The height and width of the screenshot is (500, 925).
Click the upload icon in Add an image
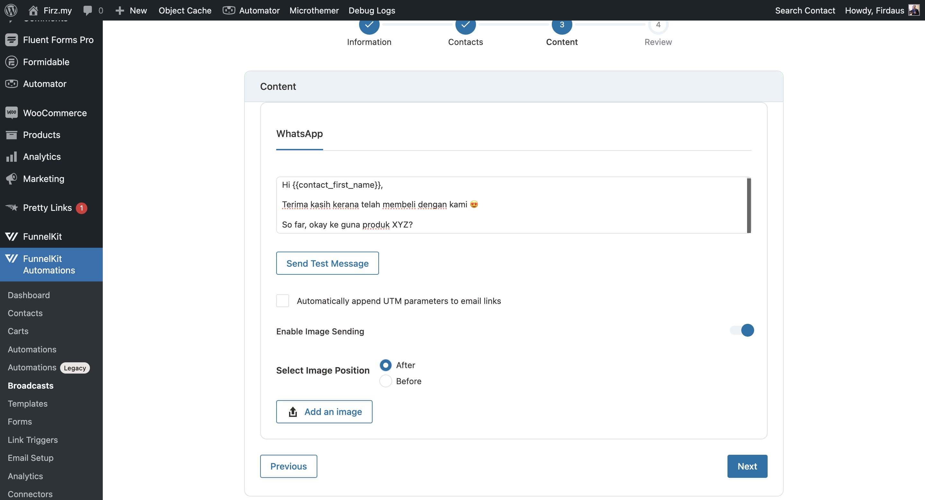pos(293,412)
